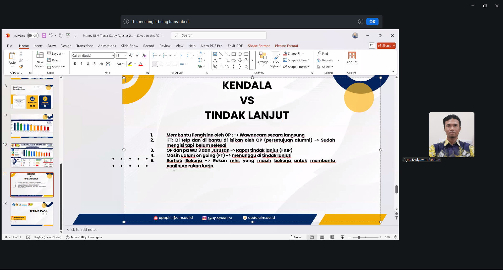Screen dimensions: 503x270
Task: Select the star shape in gallery
Action: (246, 66)
